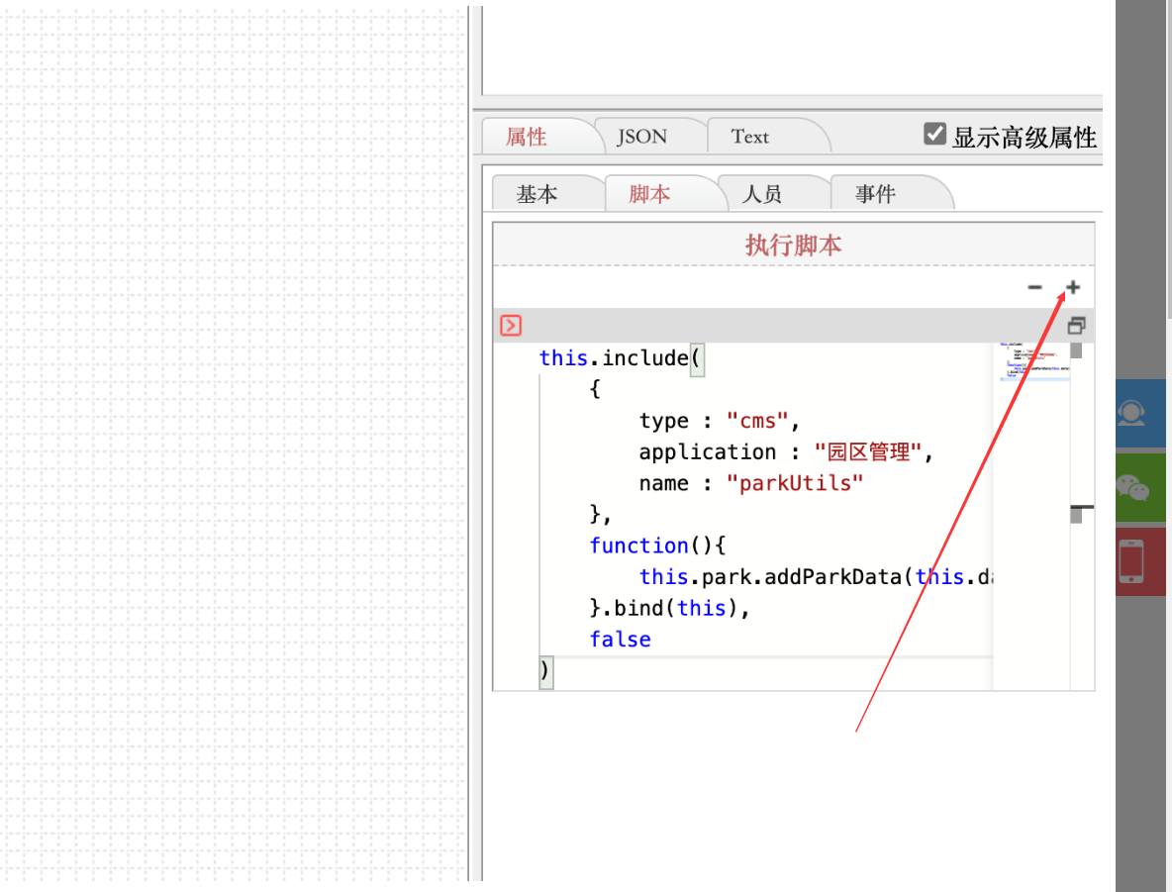Screen dimensions: 1172x892
Task: Open the 人员 sub-tab
Action: pyautogui.click(x=763, y=194)
